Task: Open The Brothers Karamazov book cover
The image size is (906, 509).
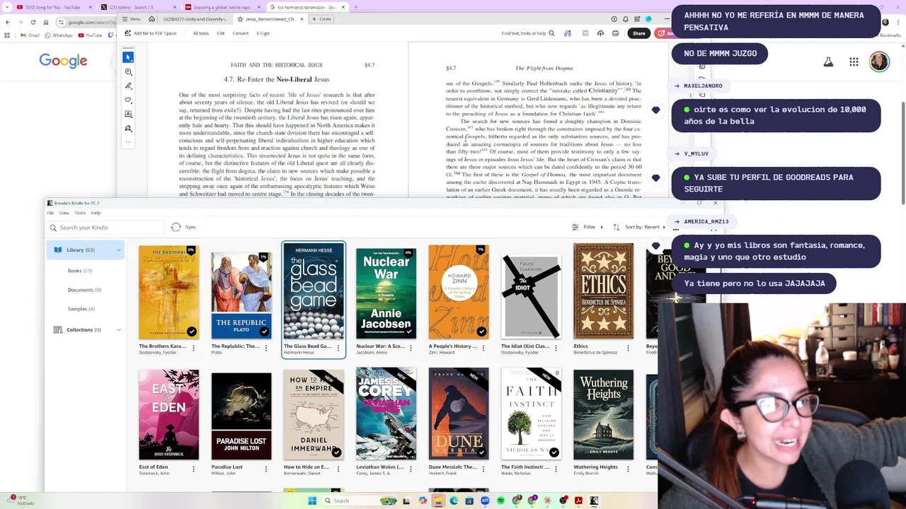Action: [168, 292]
